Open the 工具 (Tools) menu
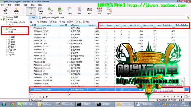191x107 pixels. [x=25, y=5]
